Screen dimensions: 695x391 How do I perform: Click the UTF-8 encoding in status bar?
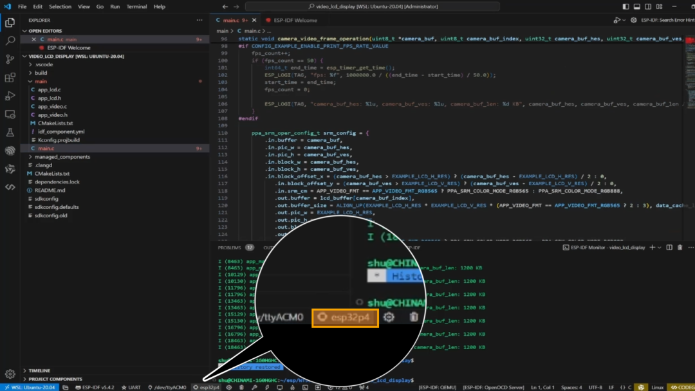[x=595, y=387]
